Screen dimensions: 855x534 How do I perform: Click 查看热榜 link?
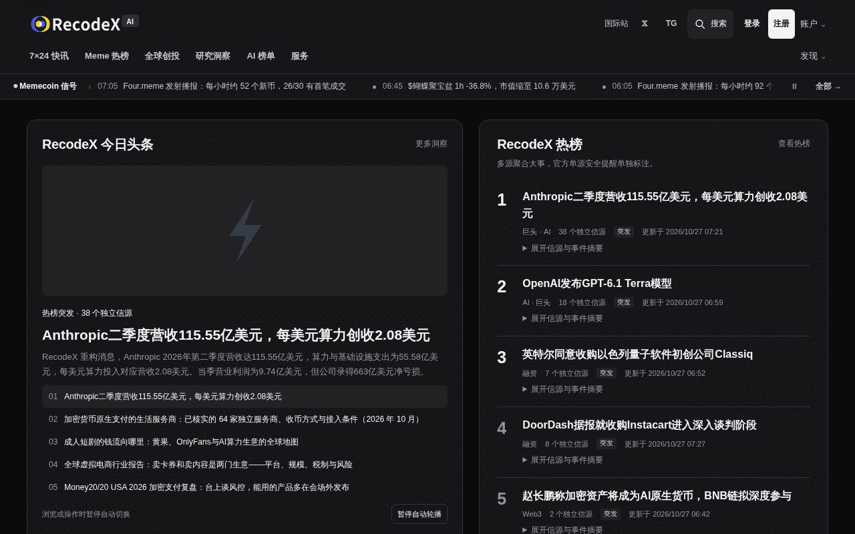pyautogui.click(x=794, y=144)
